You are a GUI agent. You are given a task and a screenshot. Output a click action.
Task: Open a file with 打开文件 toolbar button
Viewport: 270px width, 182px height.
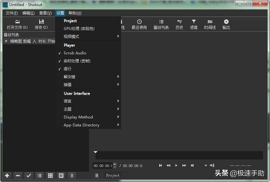(x=17, y=24)
